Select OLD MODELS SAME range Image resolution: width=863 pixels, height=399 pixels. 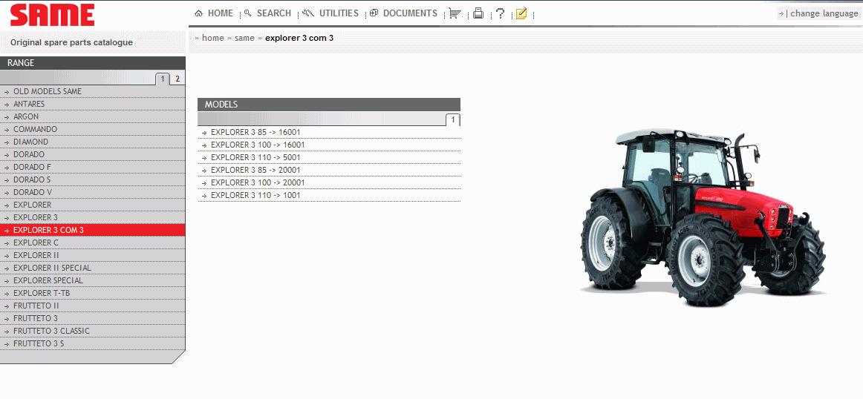tap(92, 91)
